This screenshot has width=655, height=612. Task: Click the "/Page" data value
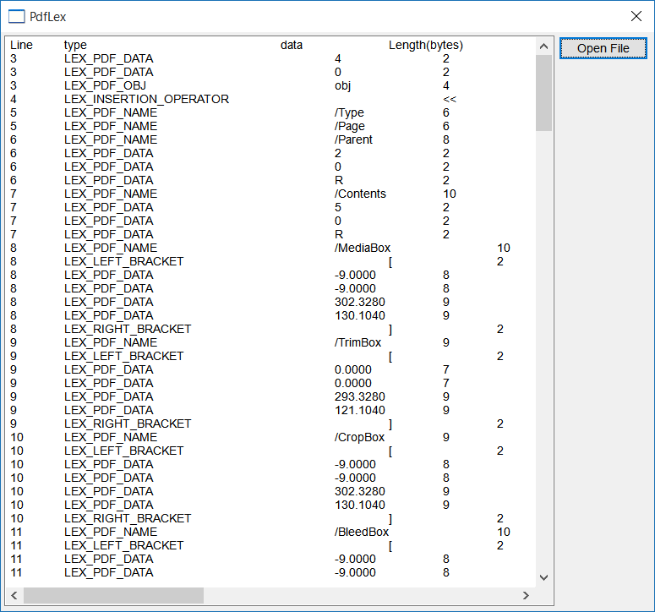pyautogui.click(x=350, y=126)
